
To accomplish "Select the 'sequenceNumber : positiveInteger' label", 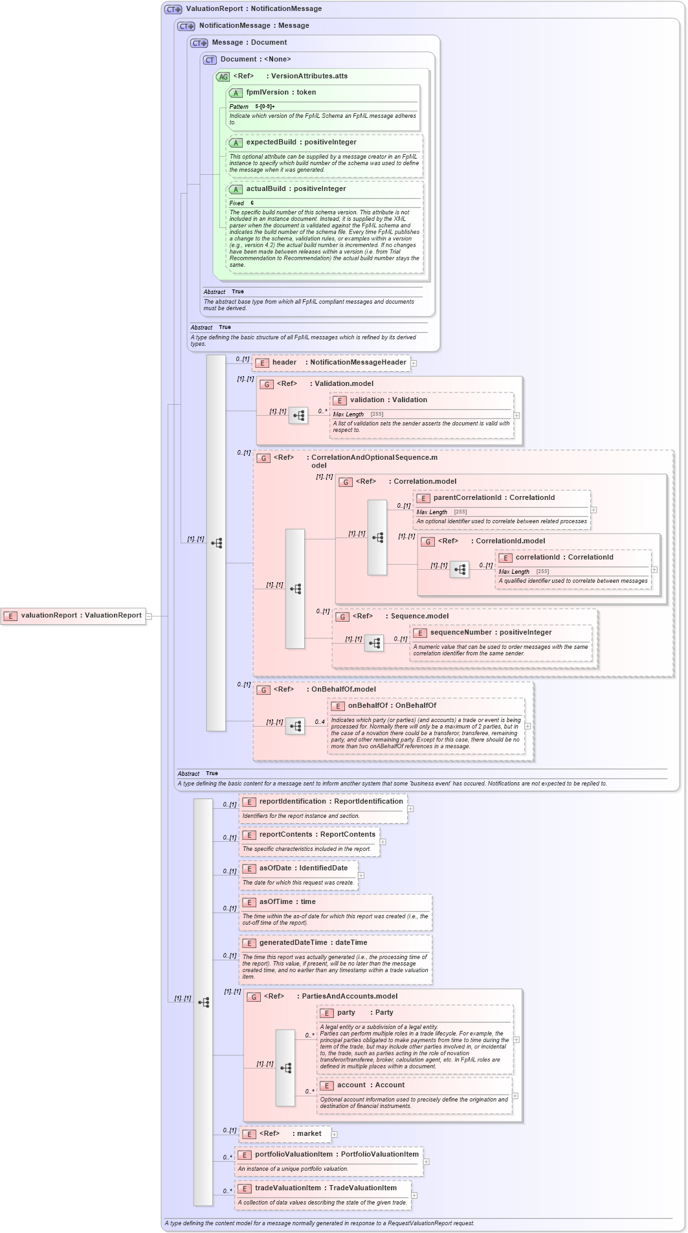I will (491, 633).
